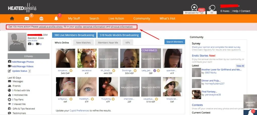Click the Broadcast For Tips webcam icon
Image resolution: width=257 pixels, height=115 pixels.
[x=194, y=8]
